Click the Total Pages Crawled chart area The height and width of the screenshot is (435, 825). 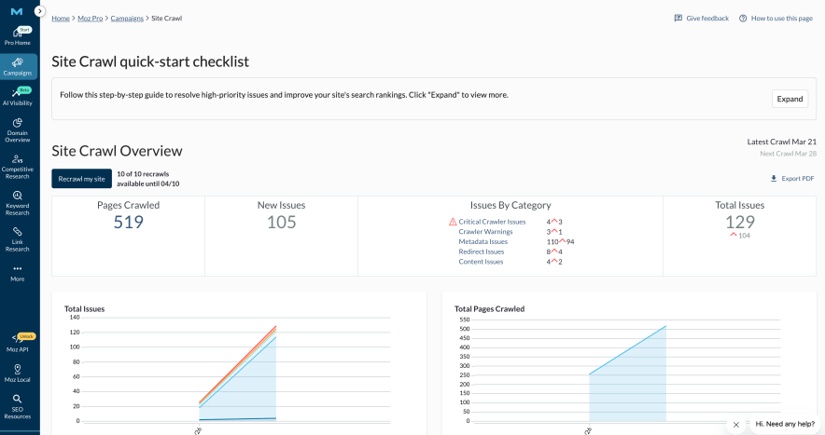(627, 370)
